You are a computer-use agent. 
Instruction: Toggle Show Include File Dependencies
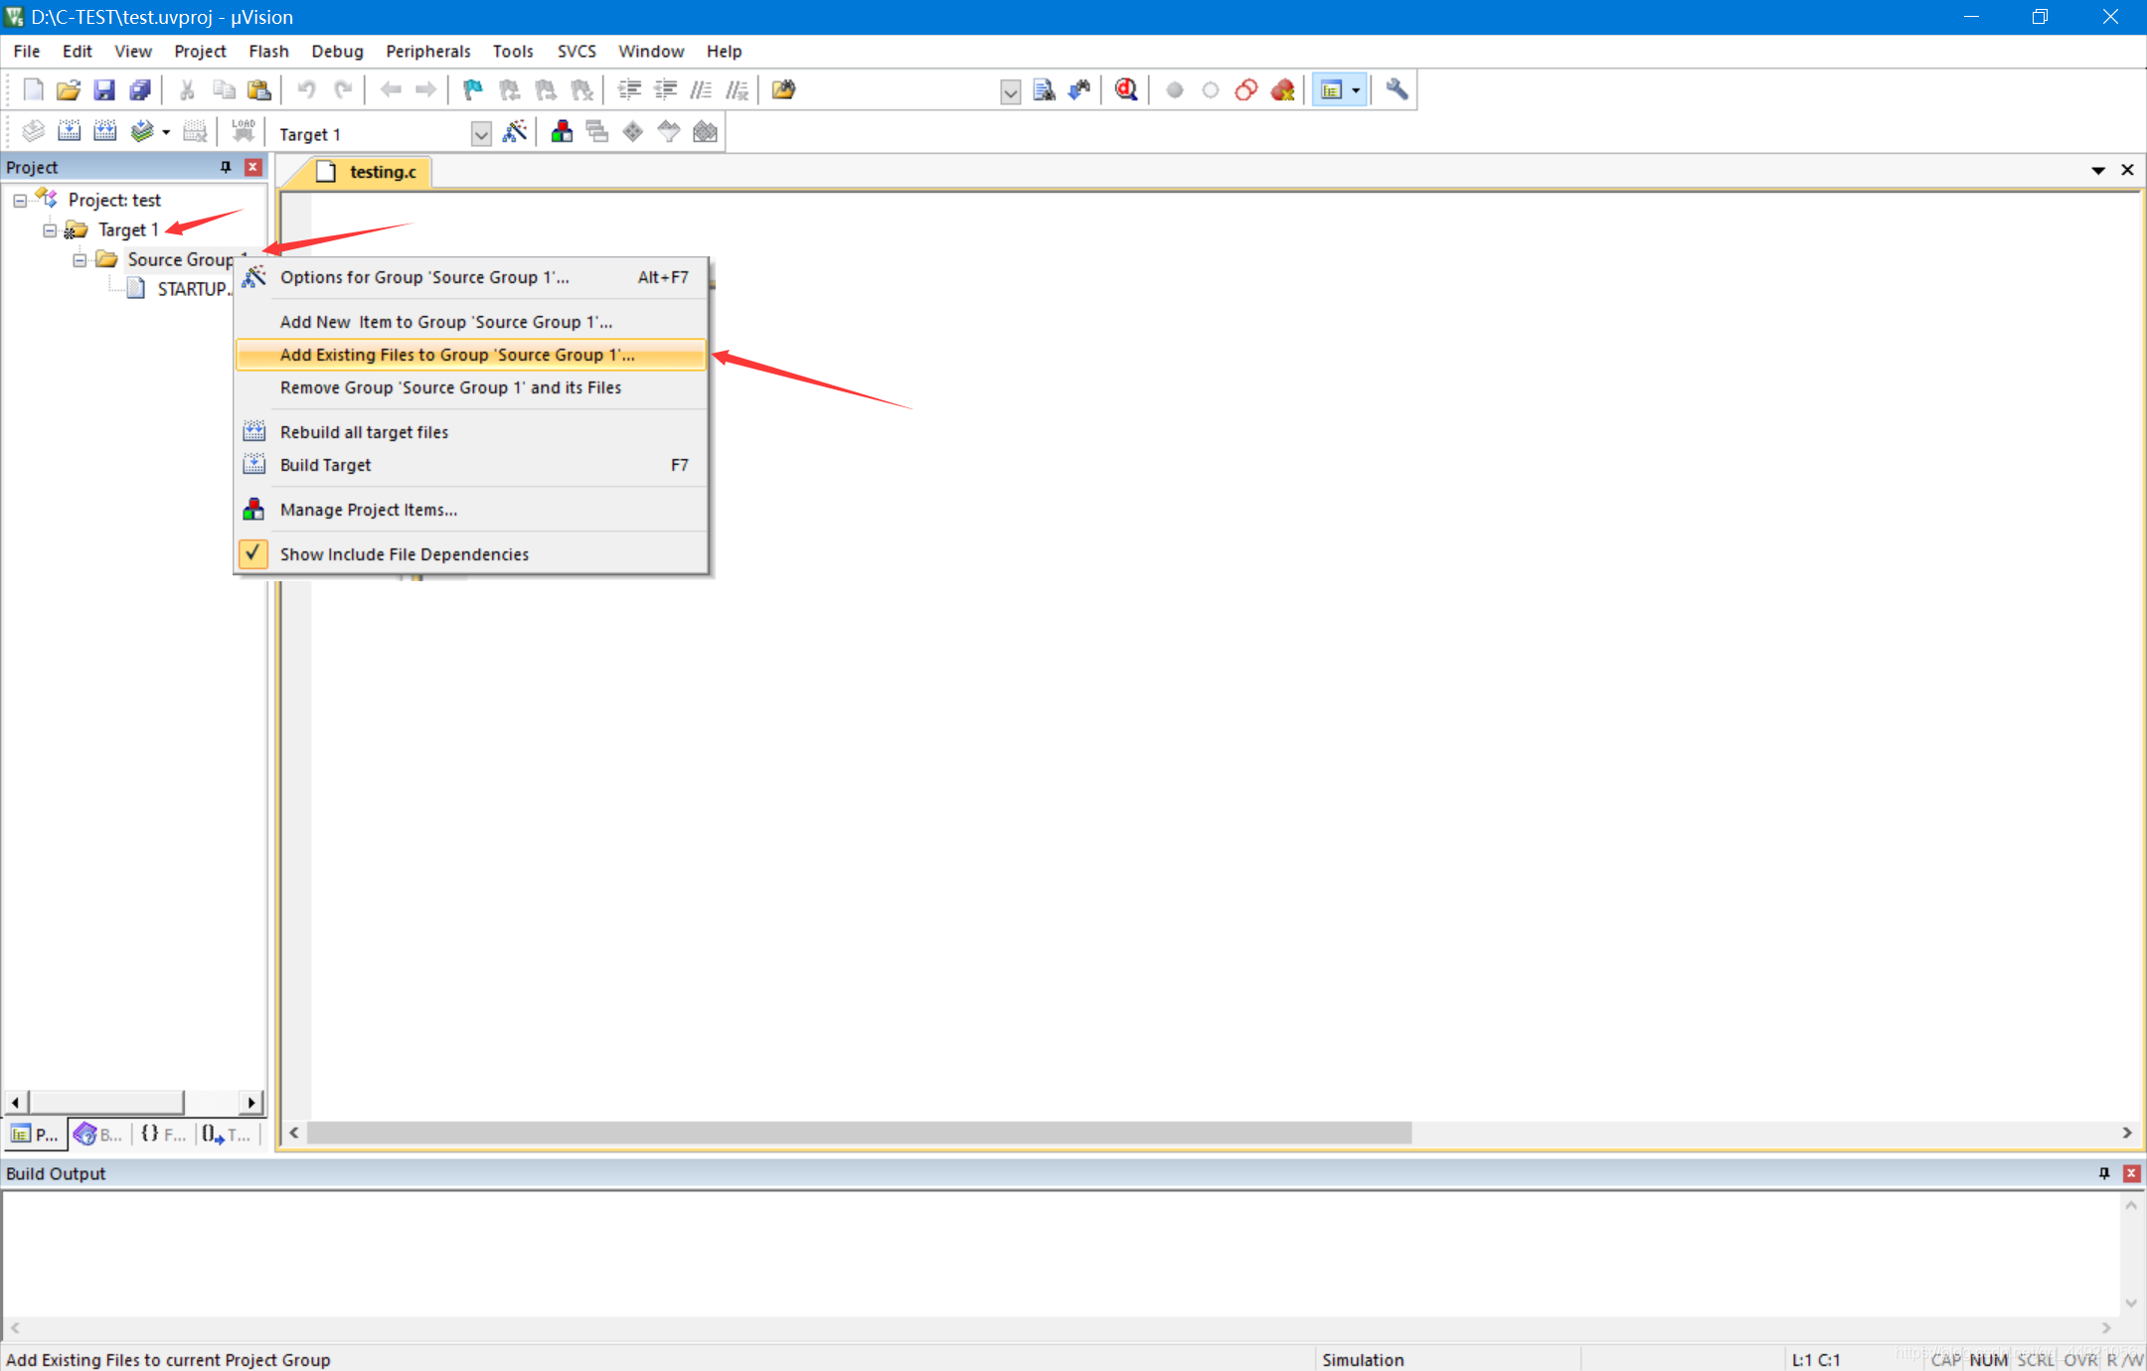pos(404,554)
